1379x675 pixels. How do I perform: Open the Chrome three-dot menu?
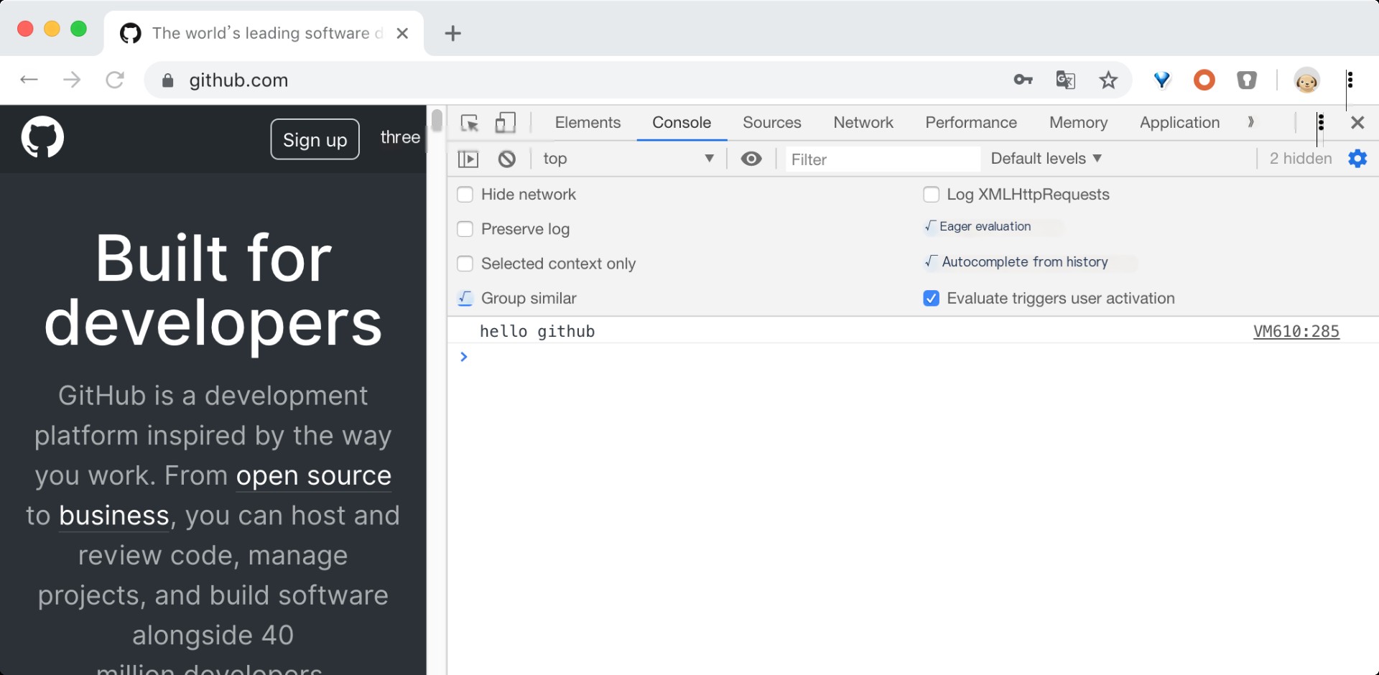[1350, 80]
